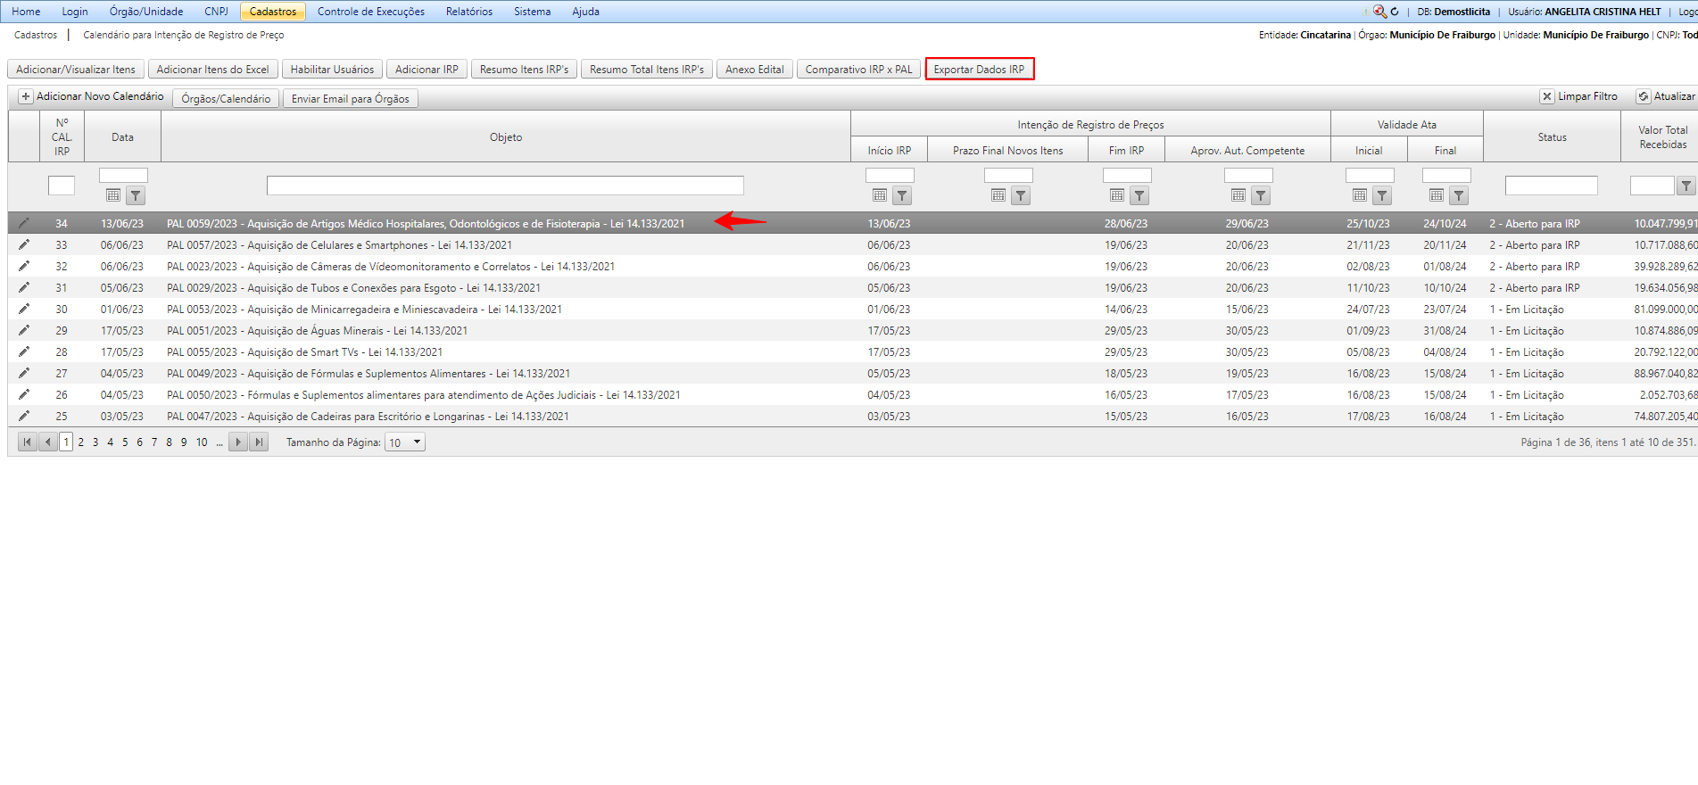1698x785 pixels.
Task: Expand the Tamanho da Página dropdown
Action: (417, 442)
